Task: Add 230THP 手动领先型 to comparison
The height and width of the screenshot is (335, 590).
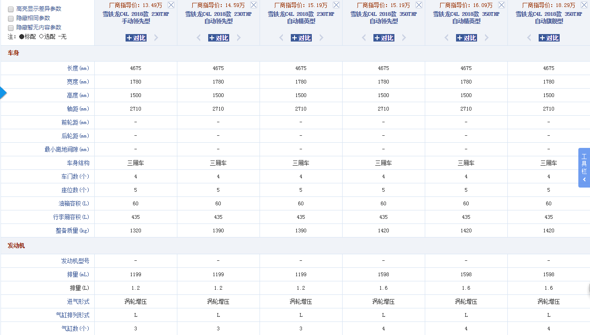Action: [136, 38]
